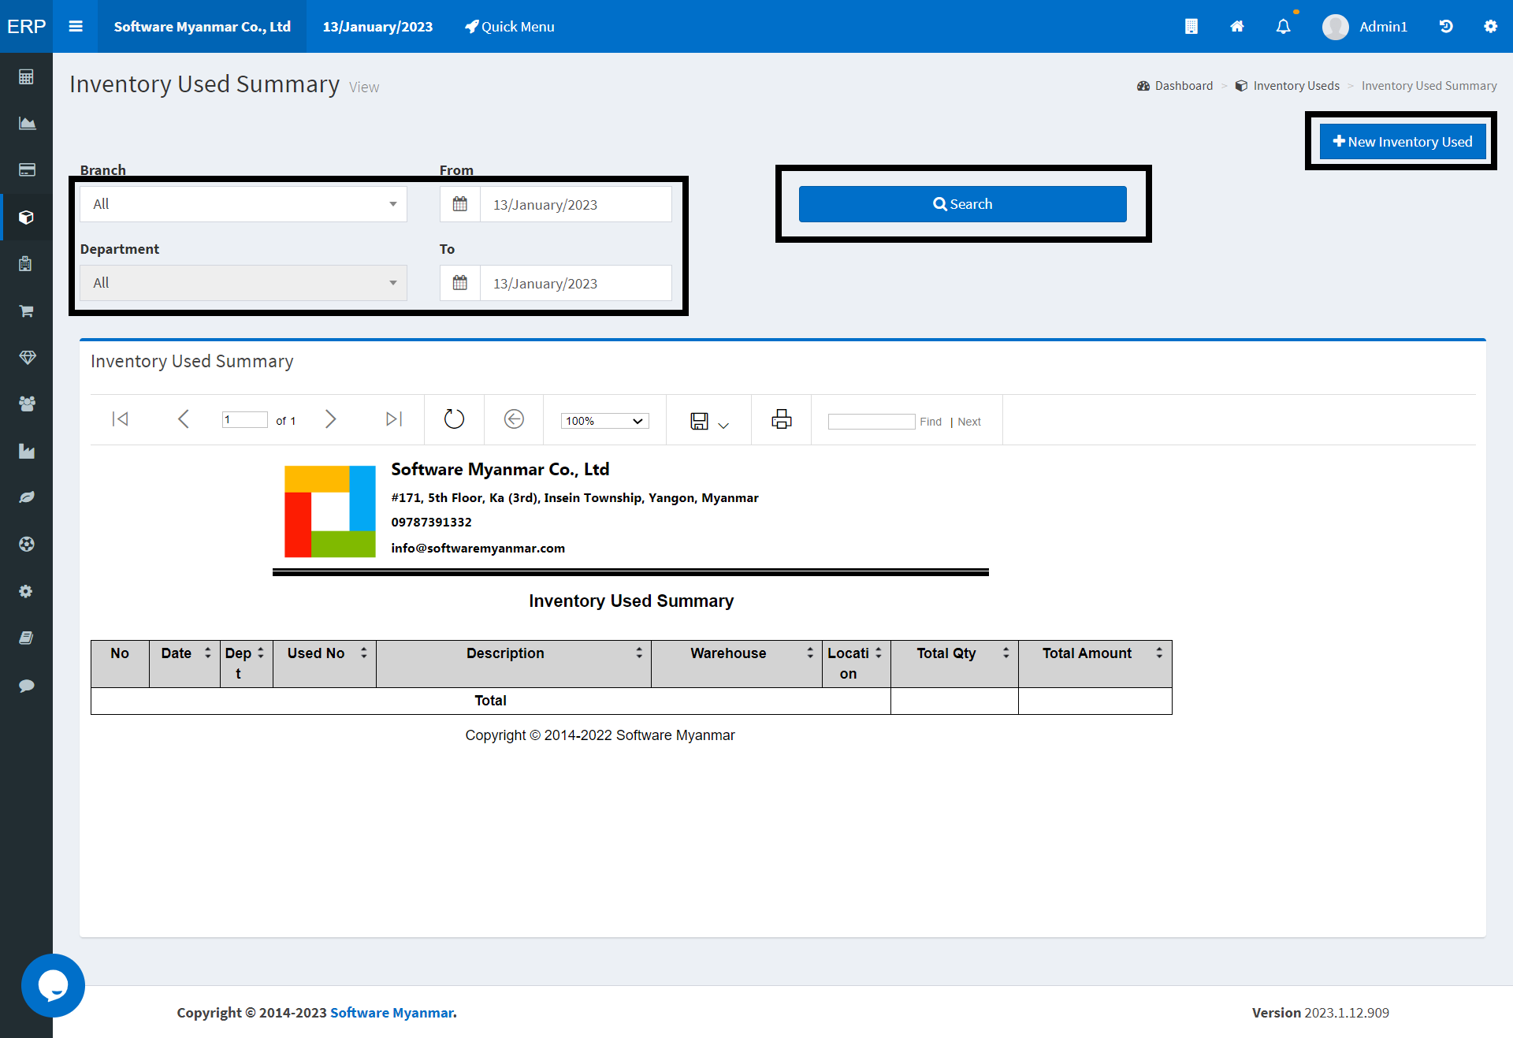Open diamond icon in sidebar

click(x=26, y=357)
